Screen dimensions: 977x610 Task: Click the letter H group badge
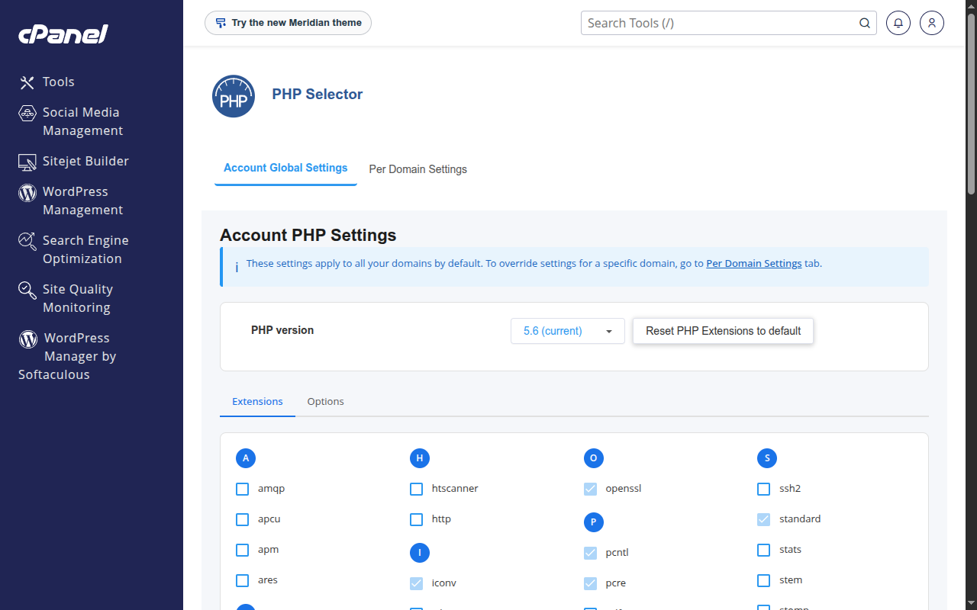click(420, 458)
